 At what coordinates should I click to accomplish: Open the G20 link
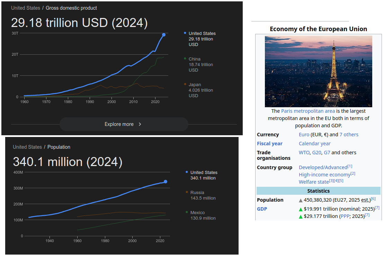[317, 153]
